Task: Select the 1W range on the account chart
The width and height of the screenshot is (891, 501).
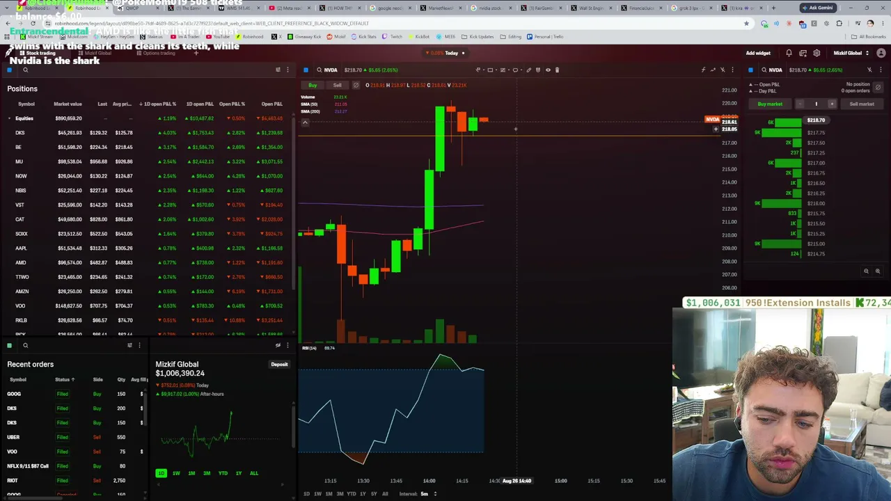Action: pyautogui.click(x=176, y=473)
